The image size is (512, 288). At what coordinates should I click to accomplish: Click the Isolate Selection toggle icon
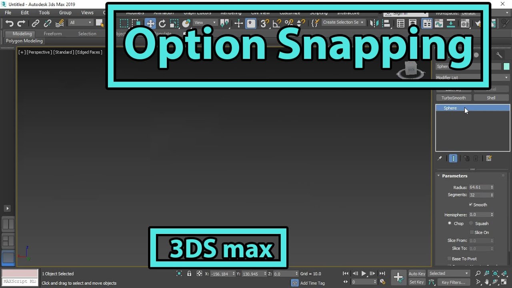point(179,274)
